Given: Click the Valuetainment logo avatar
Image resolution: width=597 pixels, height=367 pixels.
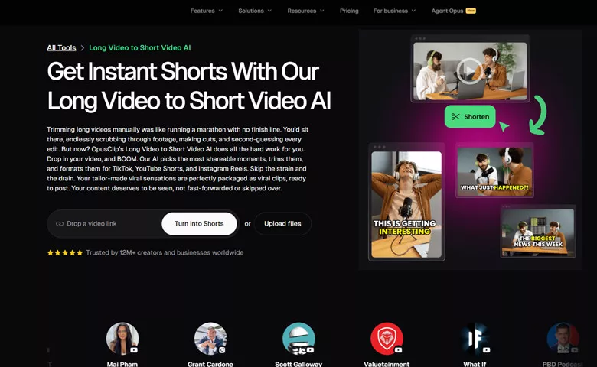Looking at the screenshot, I should coord(387,339).
